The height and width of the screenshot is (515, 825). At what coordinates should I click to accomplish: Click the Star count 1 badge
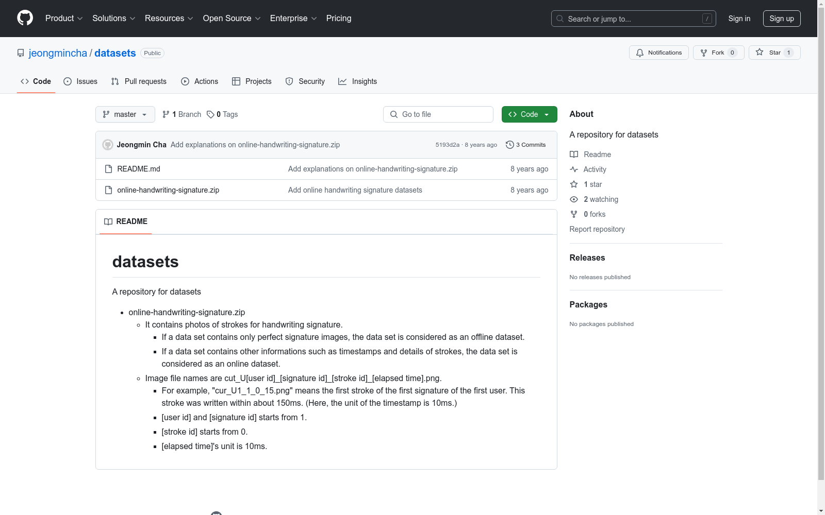pos(788,53)
